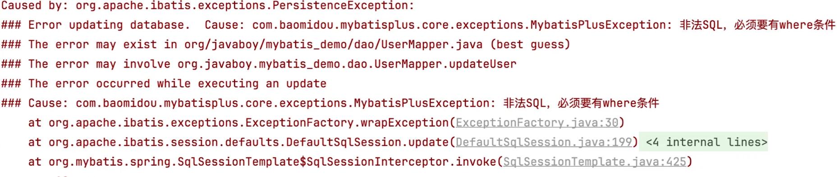839x177 pixels.
Task: Expand the folded '4 internal lines' section
Action: (706, 142)
